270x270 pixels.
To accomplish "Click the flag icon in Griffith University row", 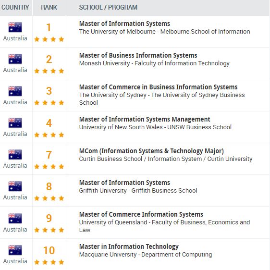I will 15,186.
